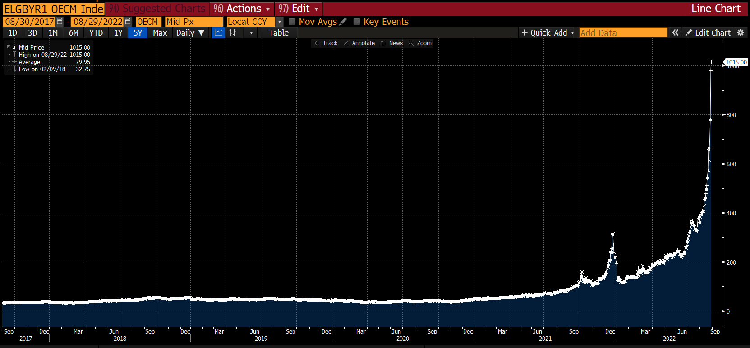This screenshot has height=348, width=750.
Task: Open the Daily periodicity dropdown
Action: click(x=190, y=32)
